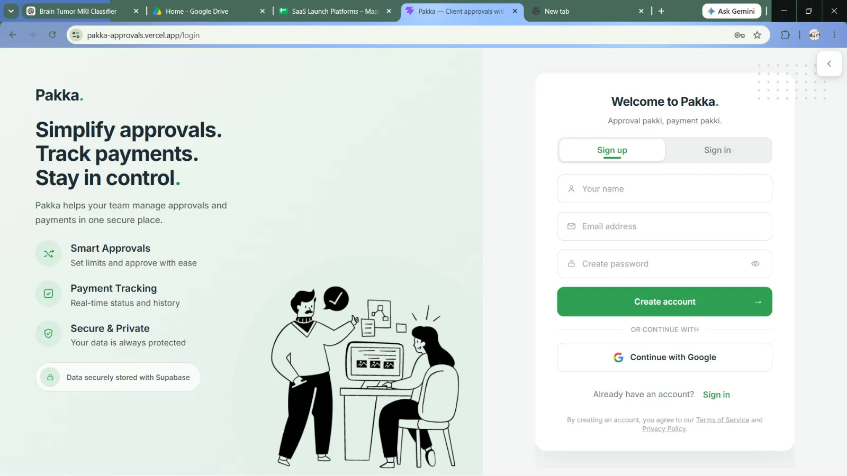Open the Chrome three-dot menu
Viewport: 847px width, 476px height.
(x=834, y=35)
